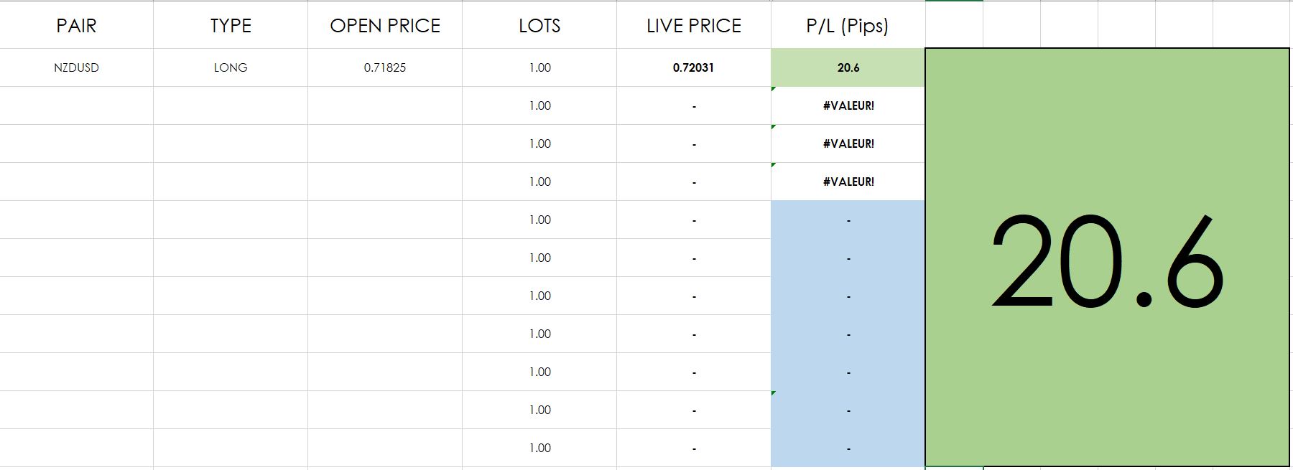Select the last blue P/L cell at bottom
1293x470 pixels.
pyautogui.click(x=848, y=448)
